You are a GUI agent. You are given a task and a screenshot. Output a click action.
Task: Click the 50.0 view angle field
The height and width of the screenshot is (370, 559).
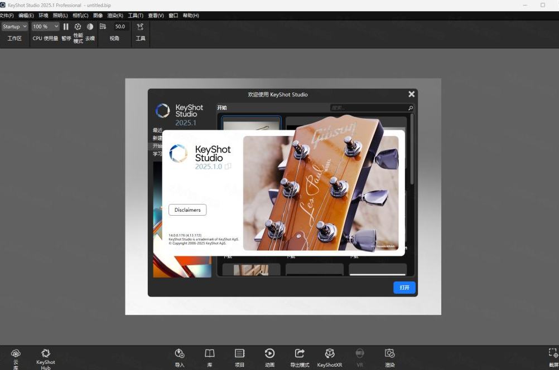[120, 27]
